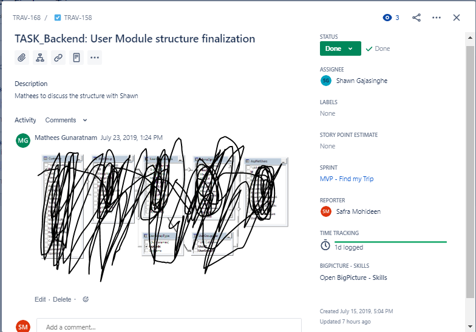Click the time tracking stopwatch icon
The image size is (476, 332).
325,245
